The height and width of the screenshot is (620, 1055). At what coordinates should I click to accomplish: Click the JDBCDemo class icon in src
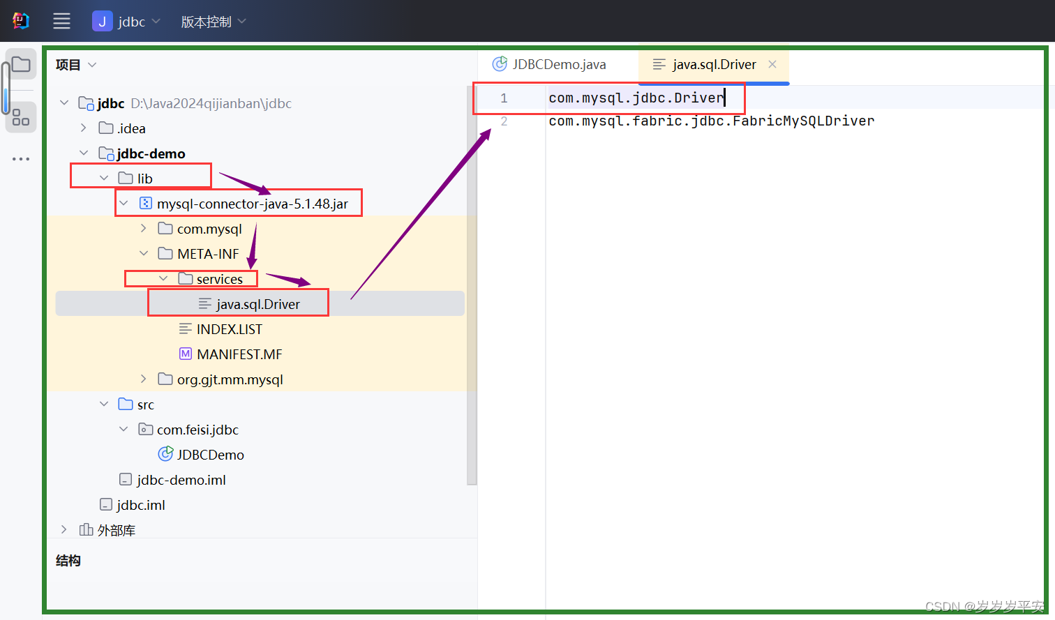coord(165,454)
